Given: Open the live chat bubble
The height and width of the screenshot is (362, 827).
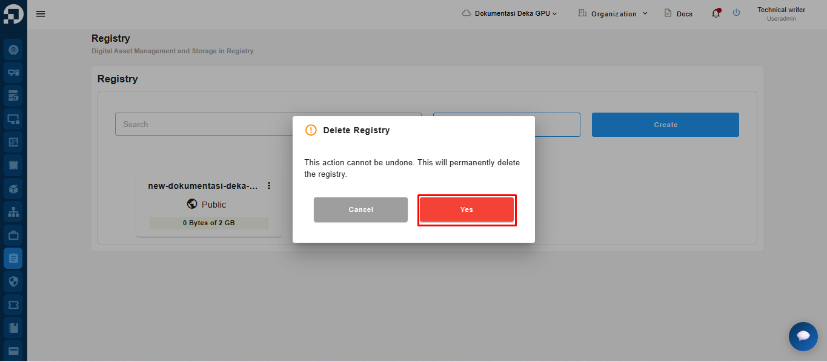Looking at the screenshot, I should point(803,336).
